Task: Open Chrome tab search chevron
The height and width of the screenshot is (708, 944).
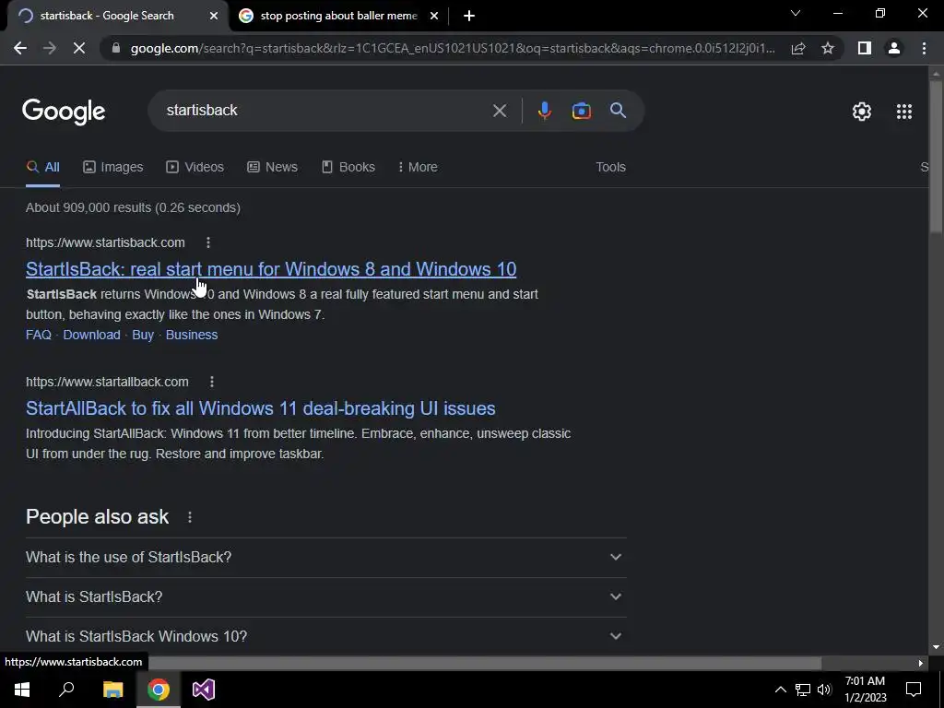Action: (796, 13)
